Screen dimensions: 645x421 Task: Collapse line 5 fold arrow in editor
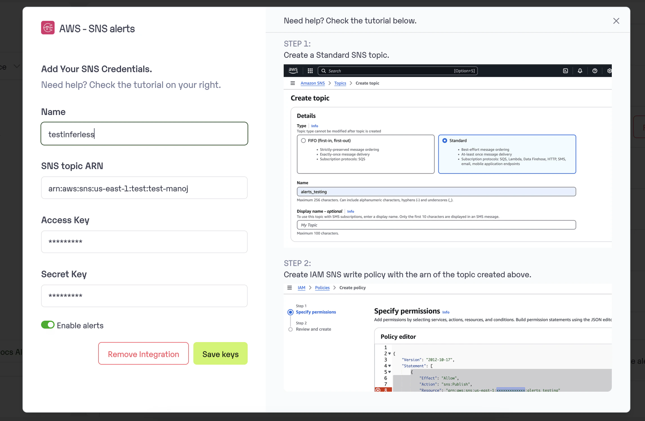tap(389, 372)
